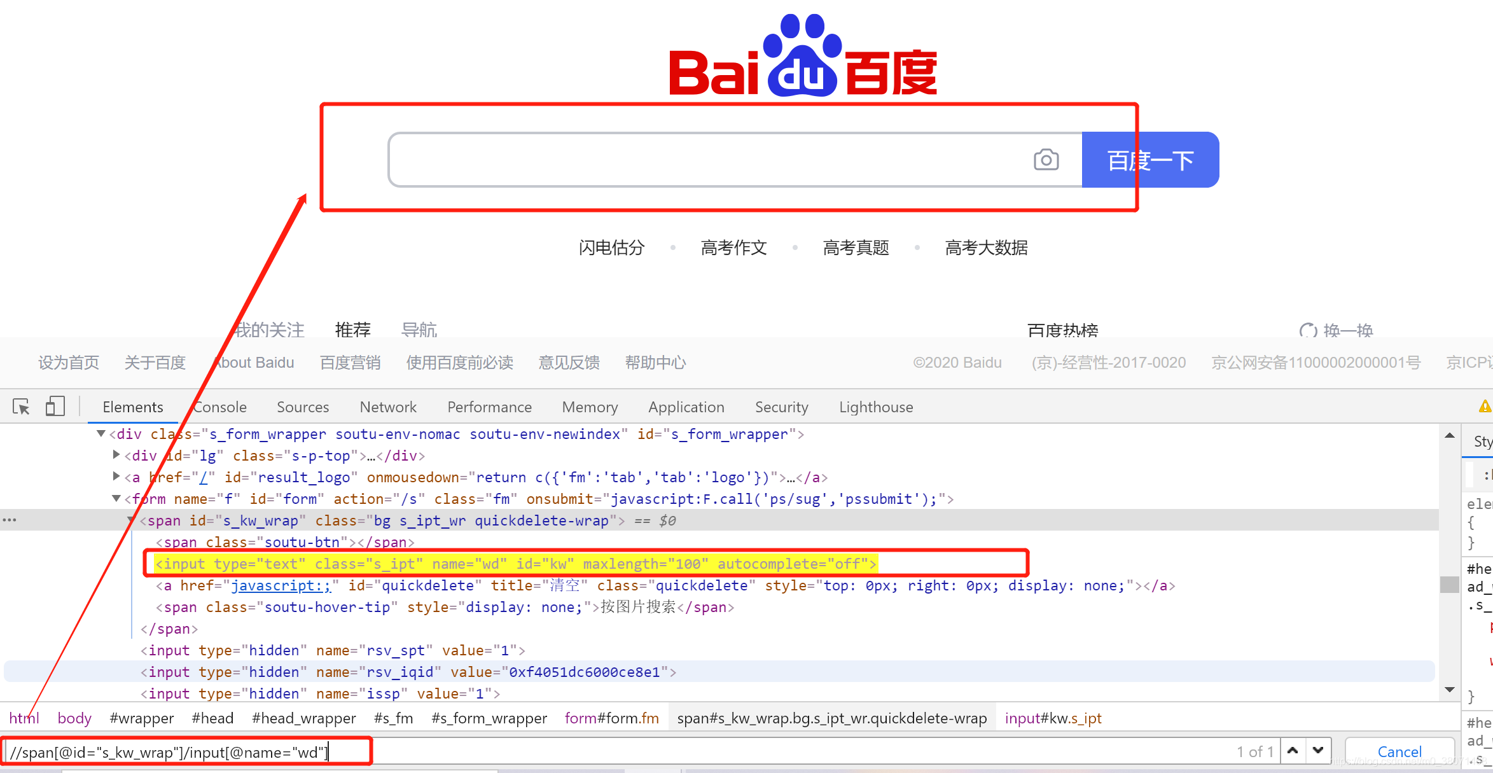Click the 百度一下 search button
The width and height of the screenshot is (1493, 773).
click(x=1150, y=160)
